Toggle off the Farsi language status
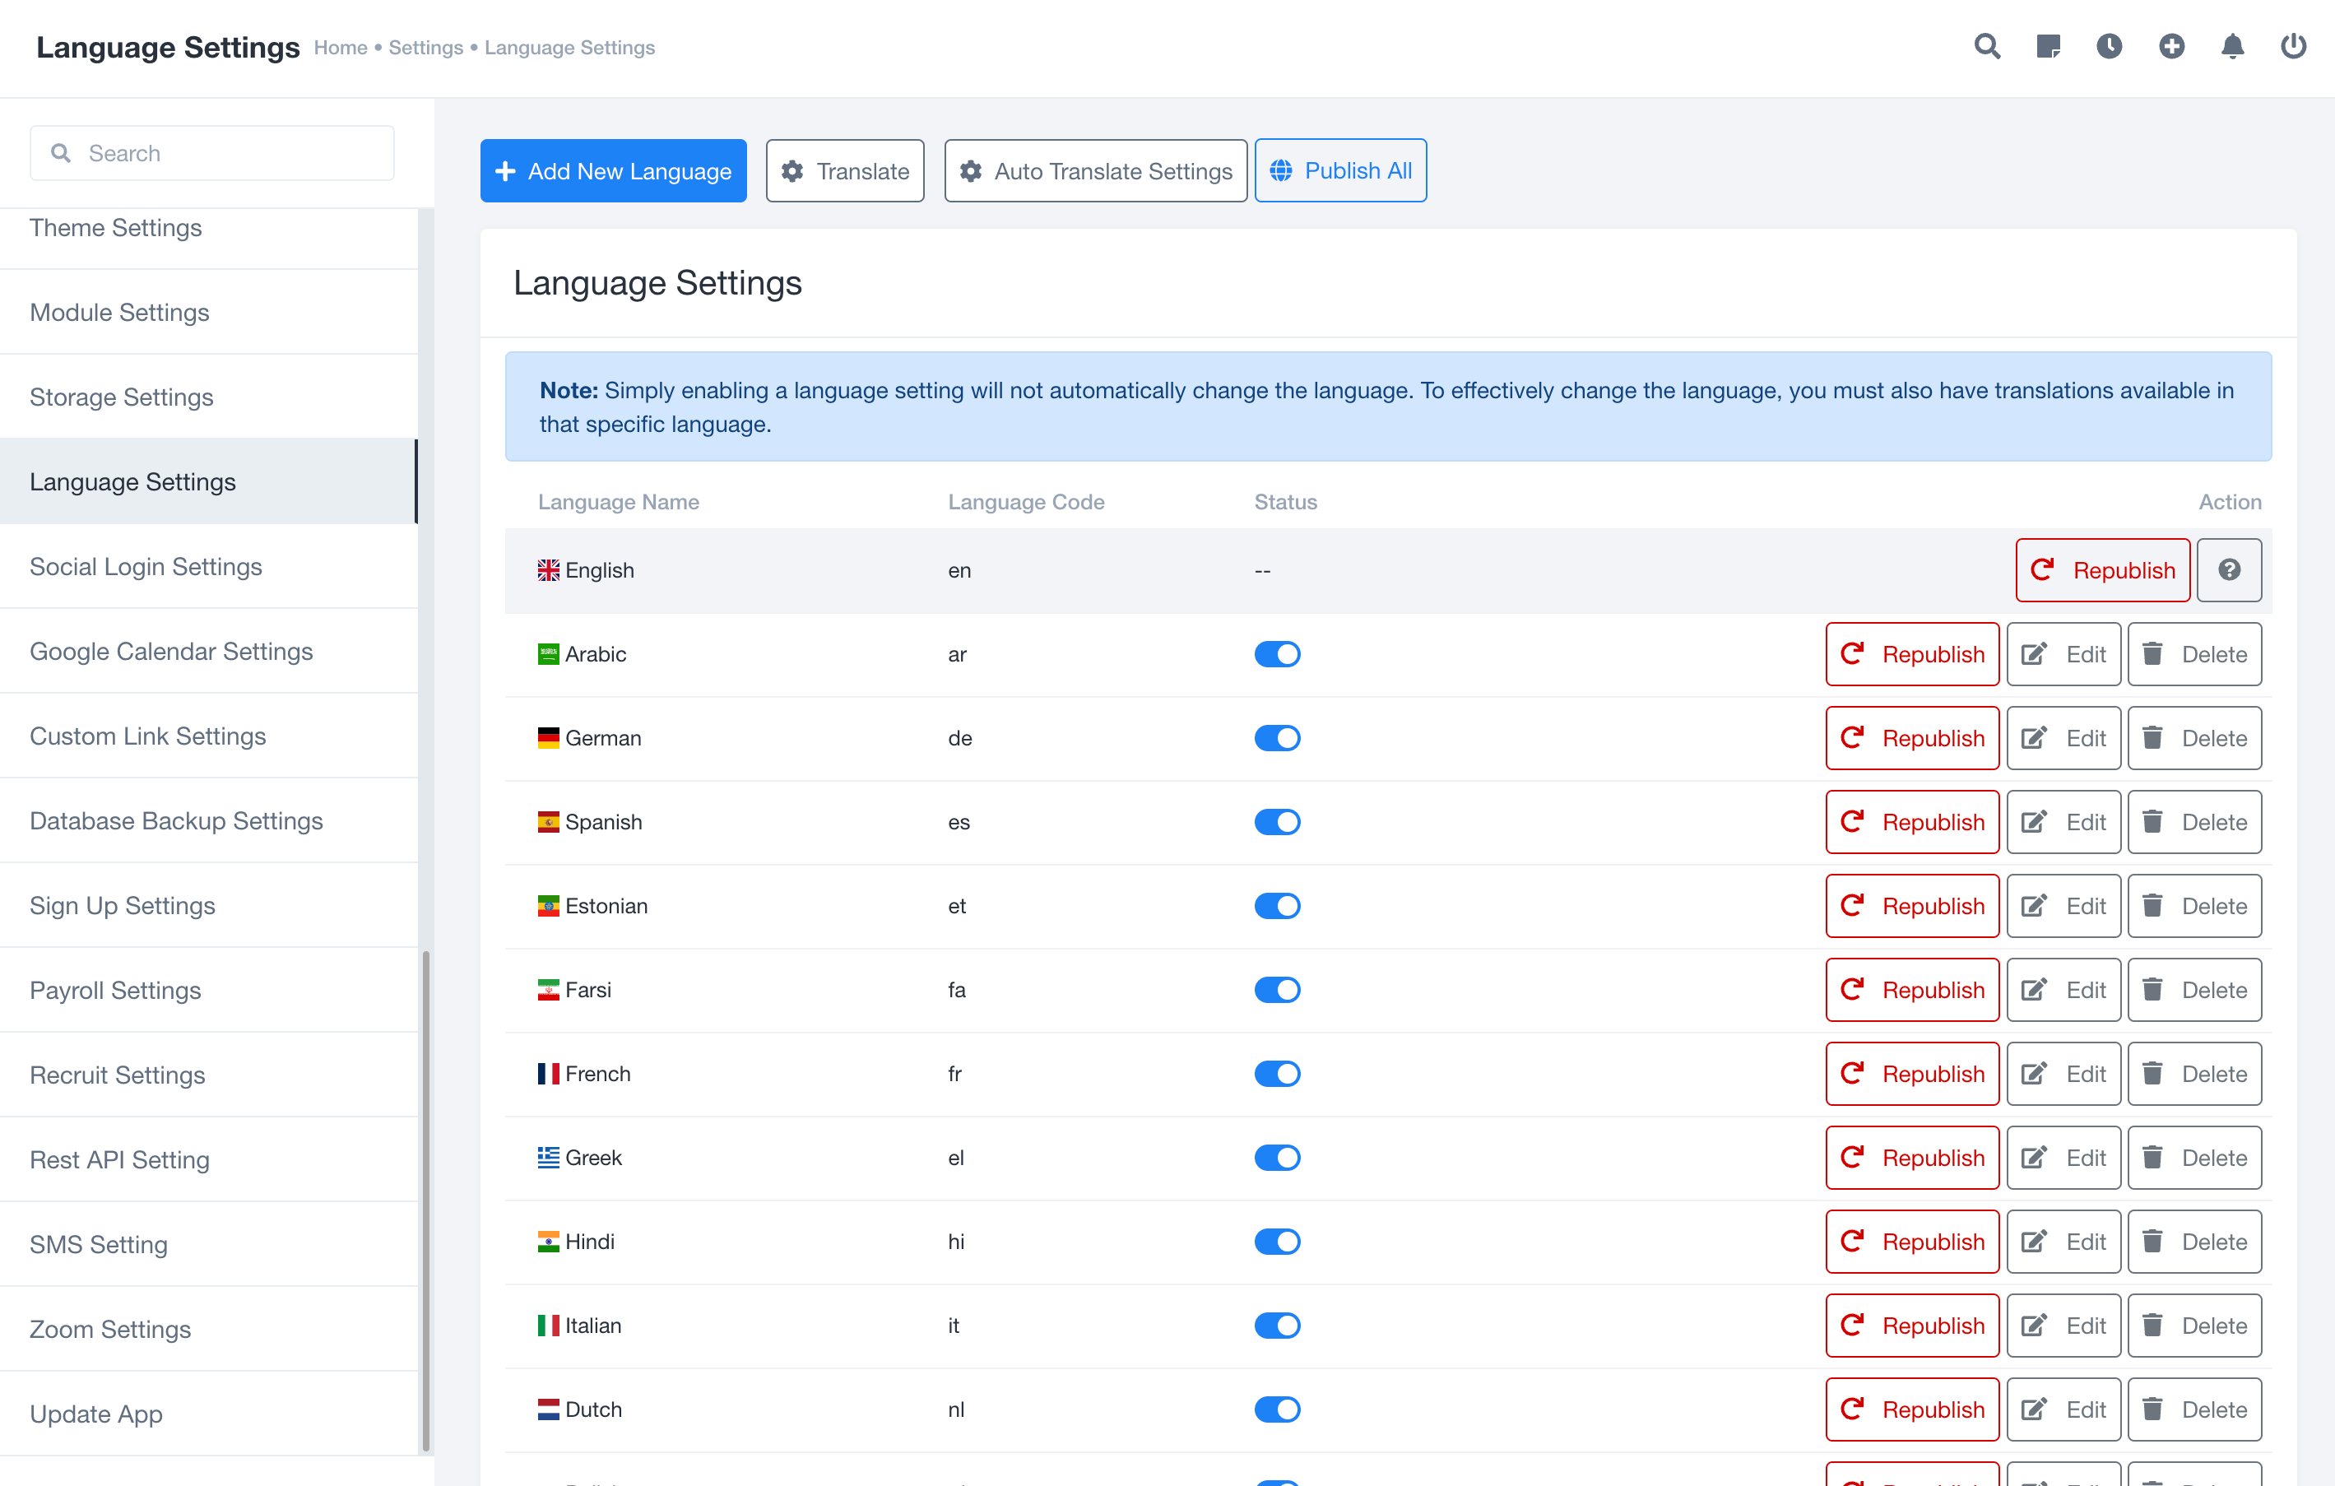Screen dimensions: 2335x1486 coord(1276,991)
